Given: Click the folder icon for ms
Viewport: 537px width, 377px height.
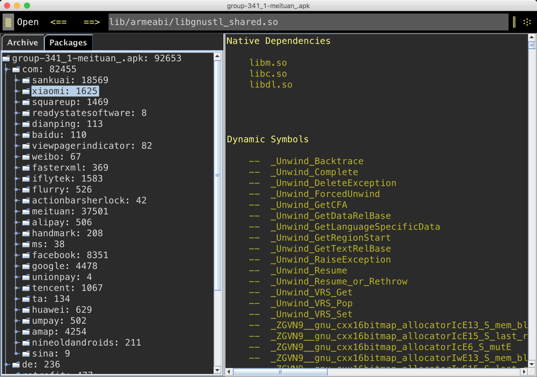Looking at the screenshot, I should coord(26,245).
